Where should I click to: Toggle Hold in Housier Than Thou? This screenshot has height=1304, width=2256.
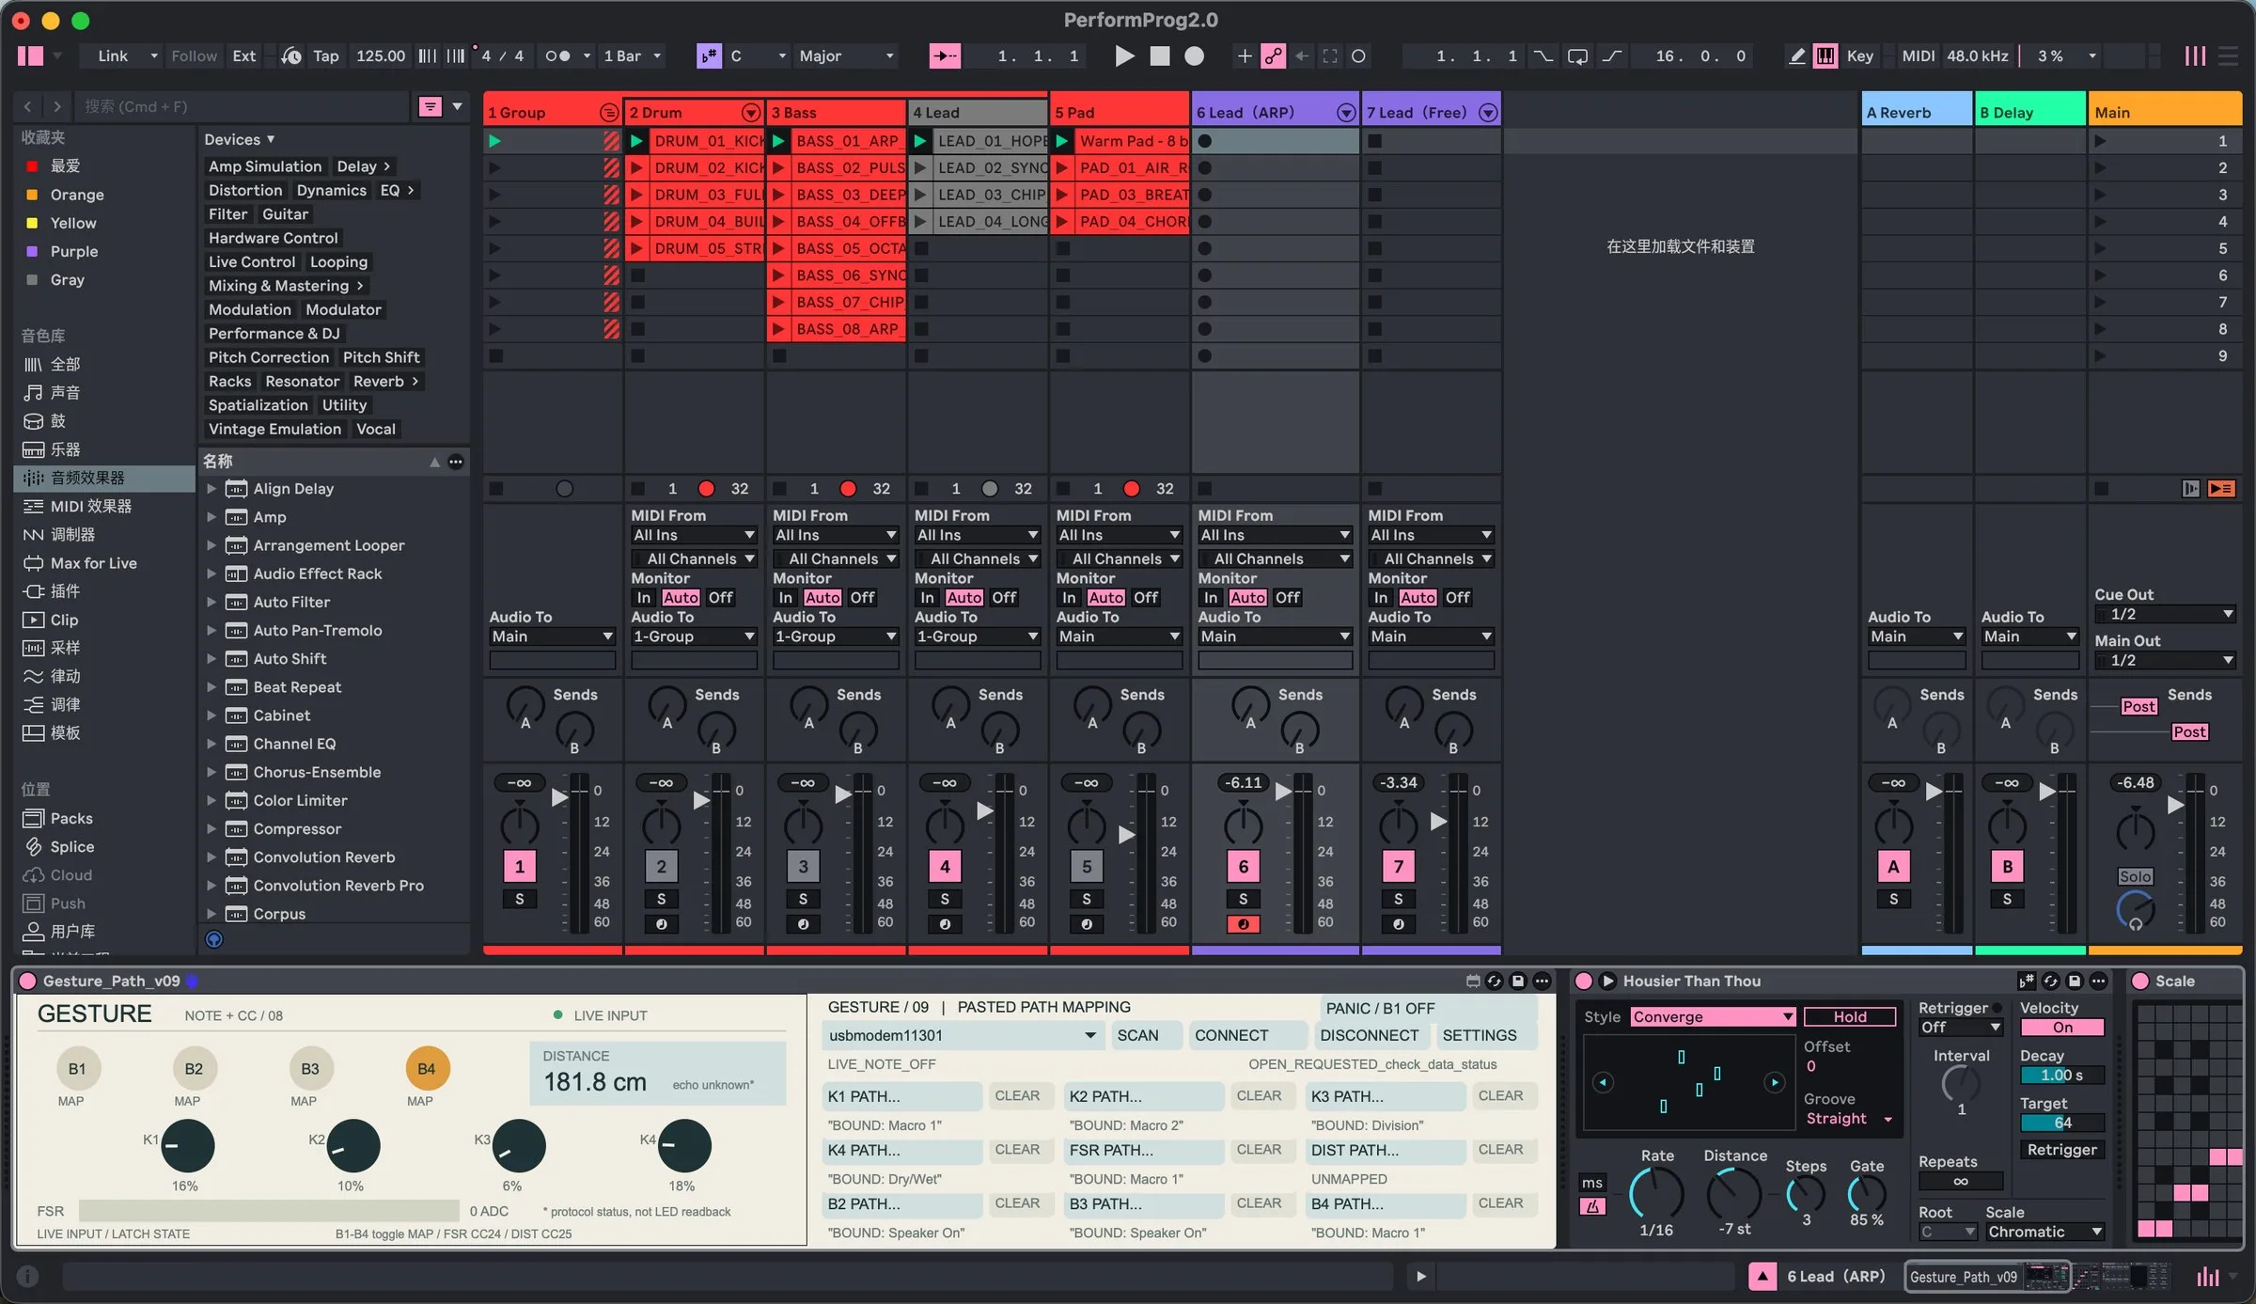click(1849, 1017)
